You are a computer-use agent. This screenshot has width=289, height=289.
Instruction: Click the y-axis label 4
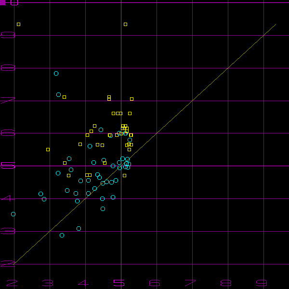[x=8, y=199]
